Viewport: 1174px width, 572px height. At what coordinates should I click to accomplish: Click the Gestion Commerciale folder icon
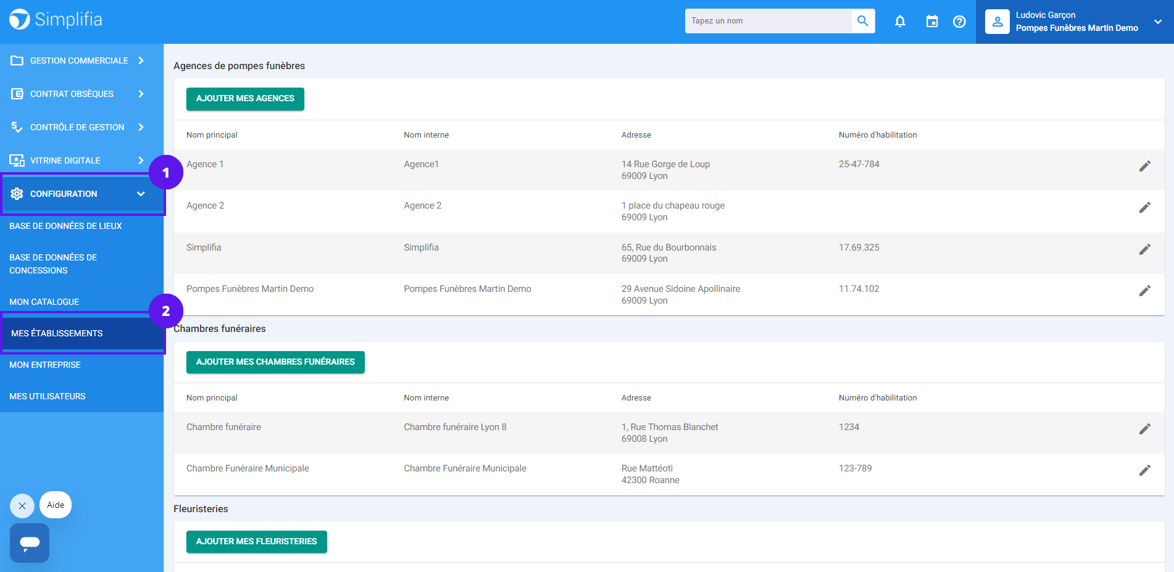pos(17,60)
